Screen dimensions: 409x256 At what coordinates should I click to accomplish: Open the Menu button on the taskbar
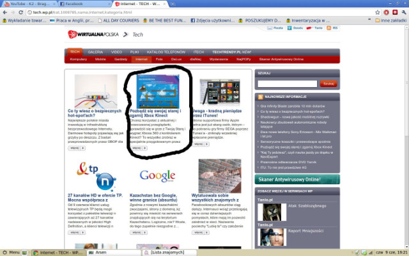click(12, 252)
